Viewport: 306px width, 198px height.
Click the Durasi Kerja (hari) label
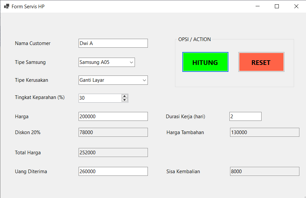click(185, 117)
